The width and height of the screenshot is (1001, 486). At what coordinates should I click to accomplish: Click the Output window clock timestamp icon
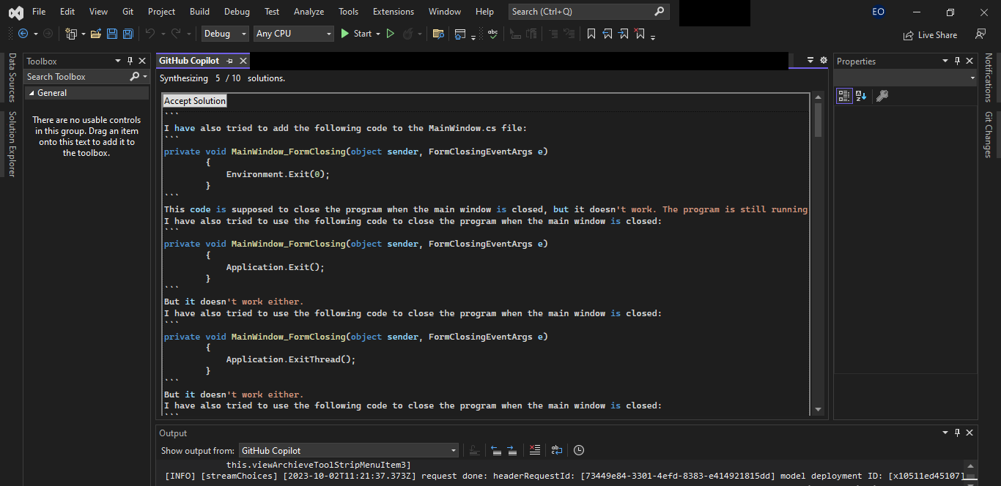579,450
